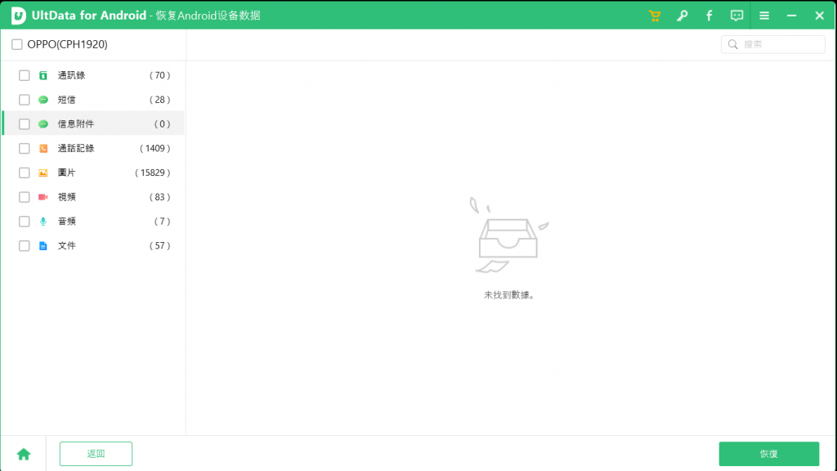Minimize the UltData window
The height and width of the screenshot is (471, 837).
coord(791,16)
